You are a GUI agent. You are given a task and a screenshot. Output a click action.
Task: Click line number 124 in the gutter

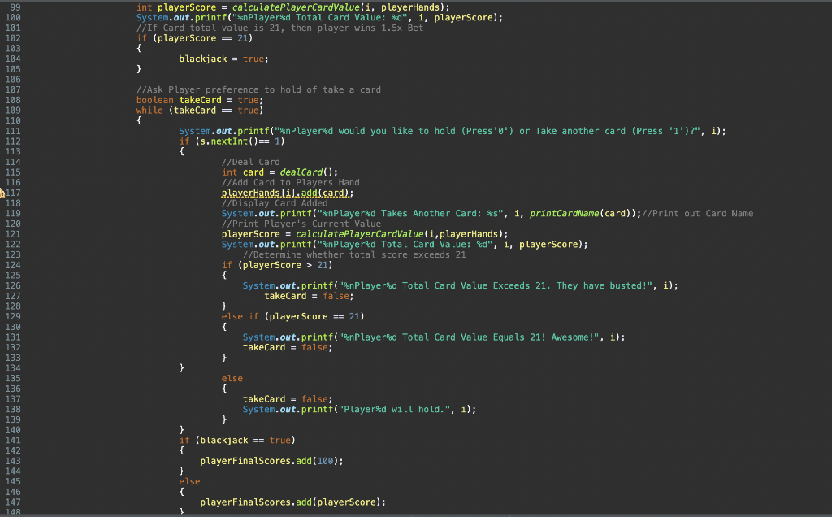click(13, 265)
